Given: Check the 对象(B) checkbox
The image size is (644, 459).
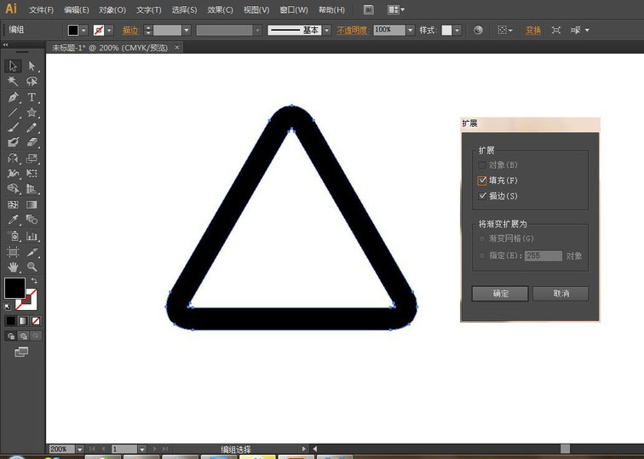Looking at the screenshot, I should [483, 164].
